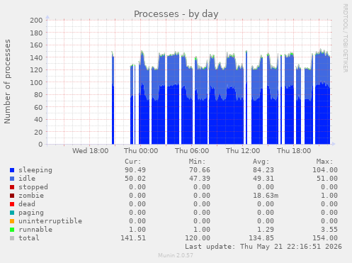Click the 'Thu 06:00' time axis label
This screenshot has height=263, width=352.
192,151
